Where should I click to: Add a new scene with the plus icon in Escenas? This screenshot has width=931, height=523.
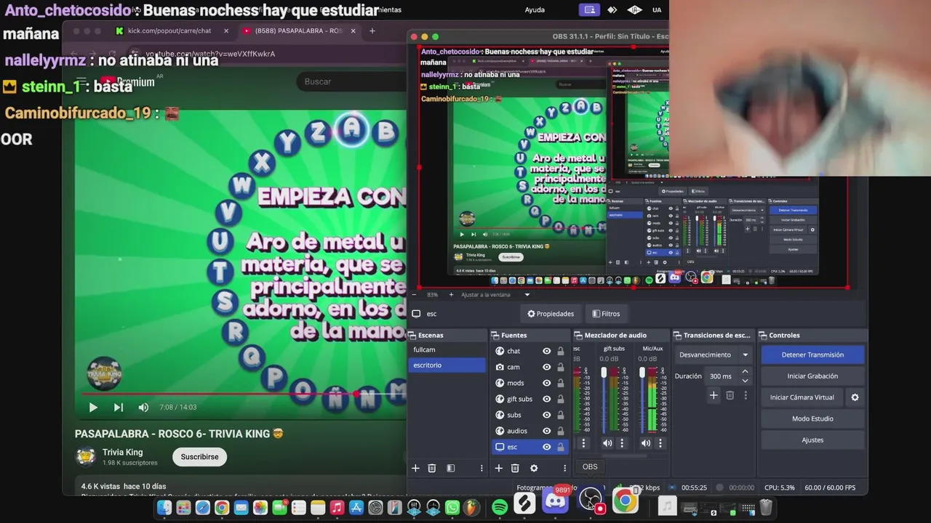(x=416, y=469)
